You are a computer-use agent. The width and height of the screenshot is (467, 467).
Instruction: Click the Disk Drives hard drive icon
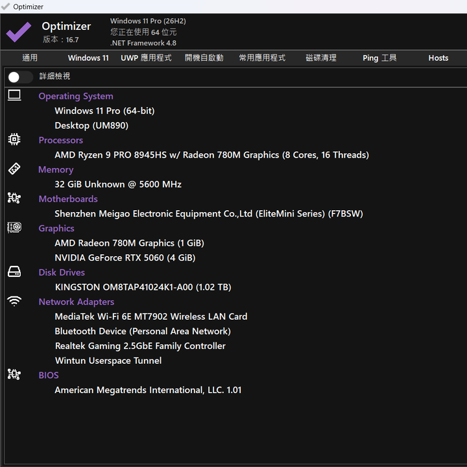coord(14,272)
